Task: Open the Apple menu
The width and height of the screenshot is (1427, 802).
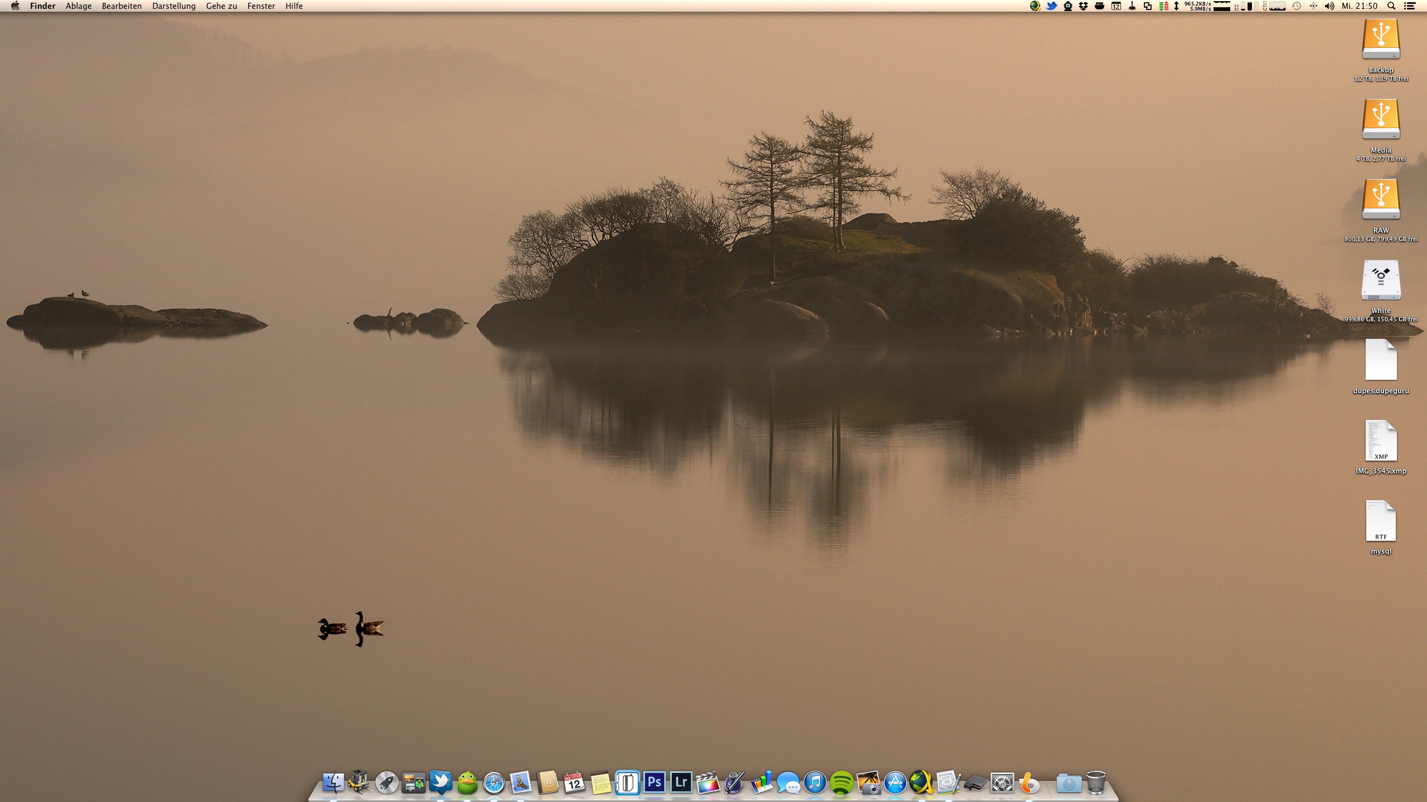Action: tap(15, 6)
